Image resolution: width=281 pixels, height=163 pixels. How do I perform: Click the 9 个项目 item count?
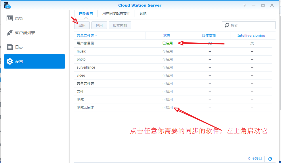click(255, 158)
